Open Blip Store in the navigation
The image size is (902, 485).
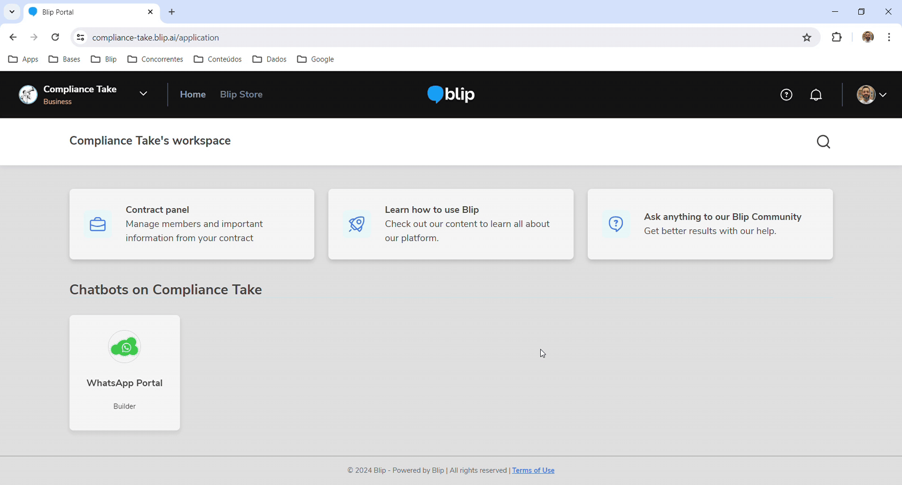(241, 94)
